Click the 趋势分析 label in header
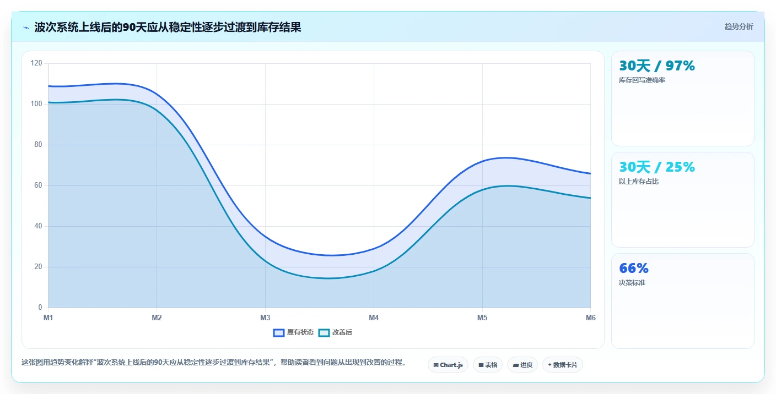This screenshot has height=394, width=776. 739,26
